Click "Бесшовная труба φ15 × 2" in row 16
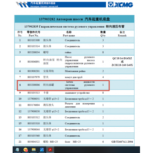This screenshot has width=153, height=153. coord(79,130)
